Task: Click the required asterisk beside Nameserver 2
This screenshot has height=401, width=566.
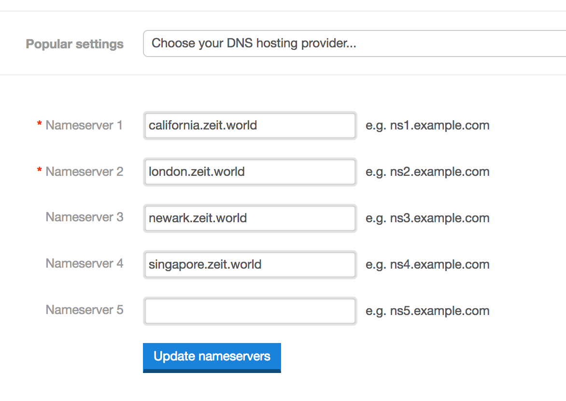Action: pos(40,171)
